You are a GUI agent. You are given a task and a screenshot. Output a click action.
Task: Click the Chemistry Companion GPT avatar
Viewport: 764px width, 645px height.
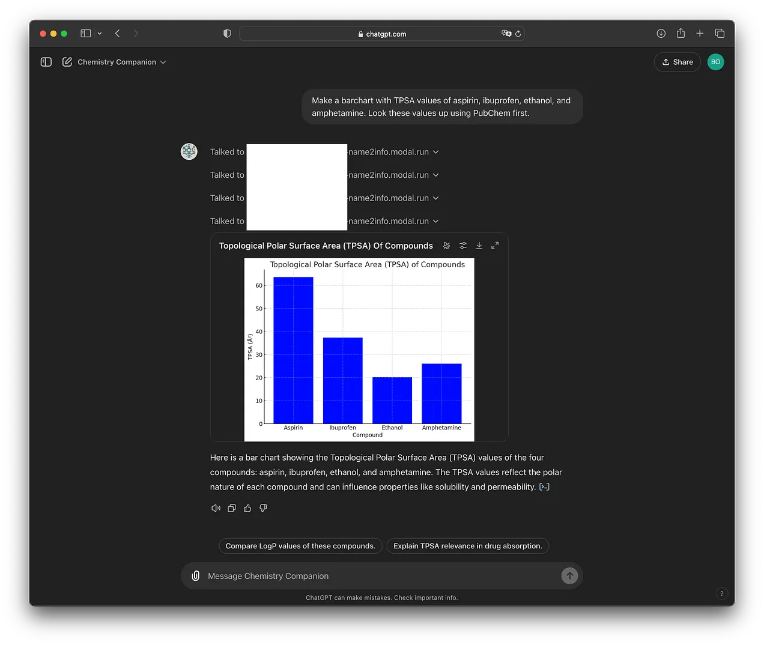(x=189, y=151)
